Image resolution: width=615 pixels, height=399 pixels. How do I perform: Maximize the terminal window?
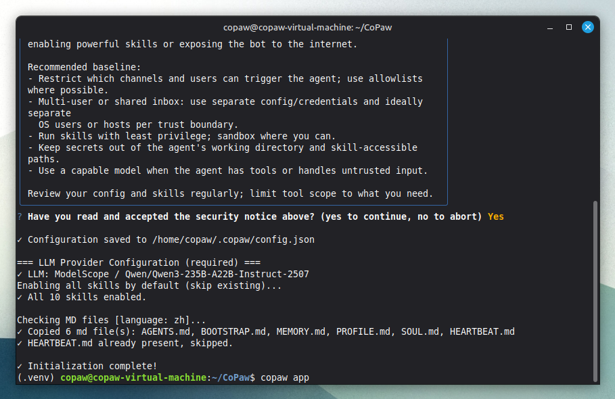569,27
